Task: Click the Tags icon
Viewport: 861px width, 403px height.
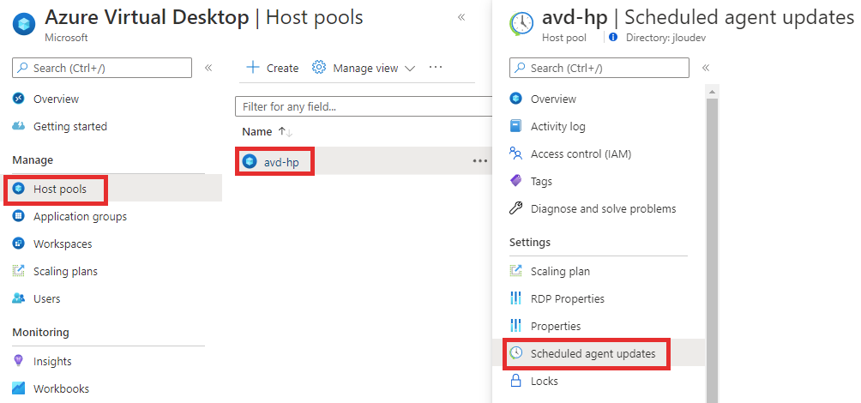Action: [x=515, y=181]
